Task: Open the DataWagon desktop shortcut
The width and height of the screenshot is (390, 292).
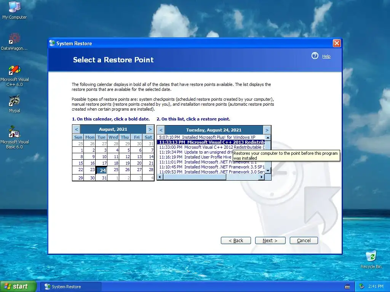Action: click(14, 42)
